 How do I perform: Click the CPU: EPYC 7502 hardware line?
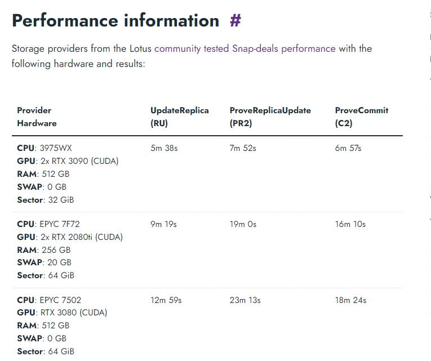click(x=49, y=300)
